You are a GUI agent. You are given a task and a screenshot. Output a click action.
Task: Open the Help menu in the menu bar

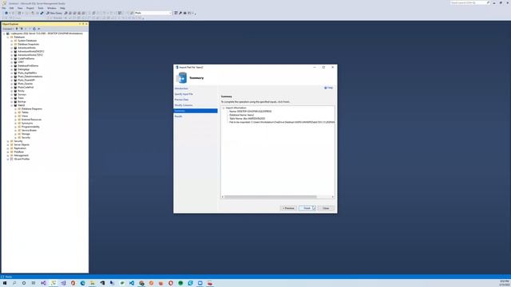click(62, 8)
